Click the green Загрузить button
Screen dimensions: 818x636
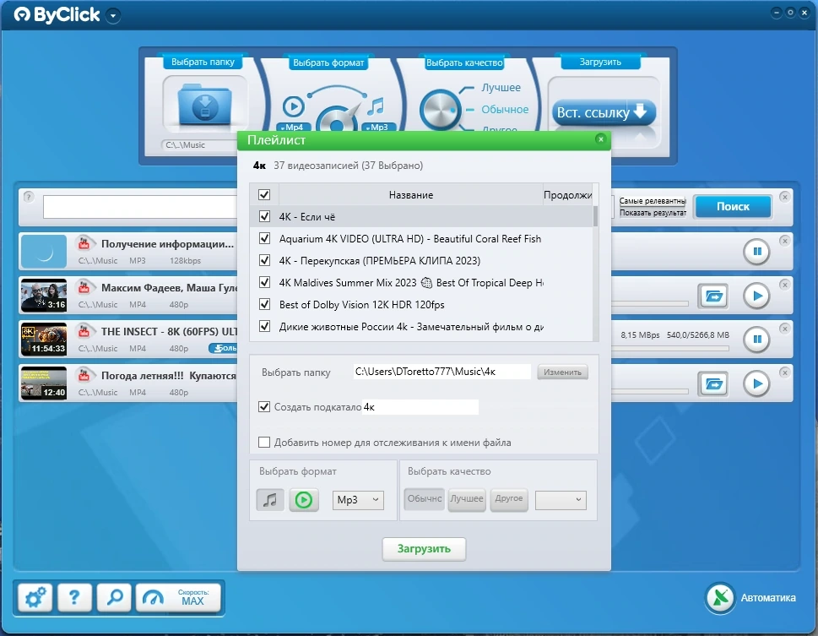(x=424, y=549)
